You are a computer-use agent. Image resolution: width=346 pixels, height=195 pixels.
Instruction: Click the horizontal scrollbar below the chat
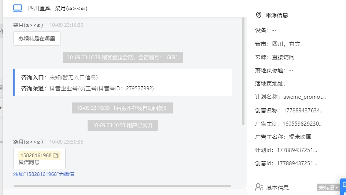coord(123,186)
